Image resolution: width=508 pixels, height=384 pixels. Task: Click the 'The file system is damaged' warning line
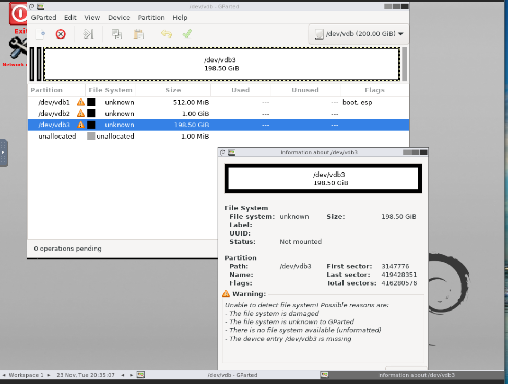click(272, 314)
